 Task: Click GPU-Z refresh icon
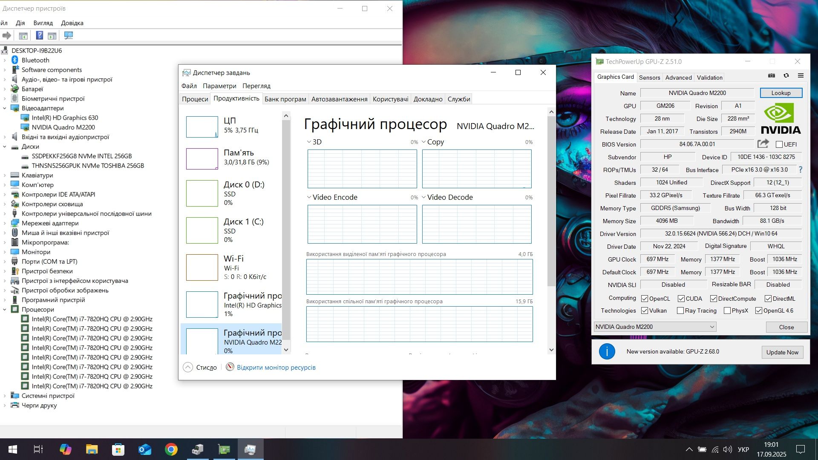[x=786, y=76]
